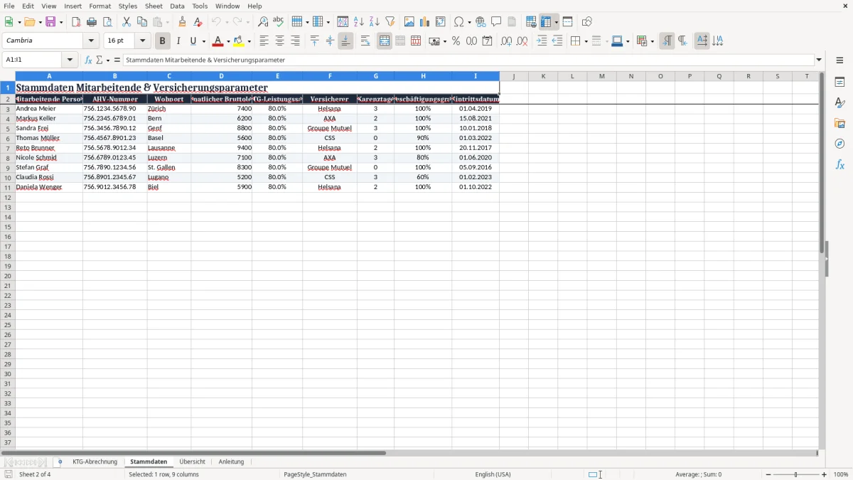Open sidebar Properties panel icon
Screen dimensions: 853x480
[x=839, y=82]
